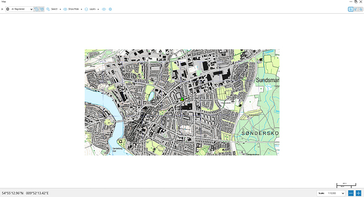The height and width of the screenshot is (197, 364).
Task: Toggle the standalone eye visibility icon
Action: coord(104,10)
